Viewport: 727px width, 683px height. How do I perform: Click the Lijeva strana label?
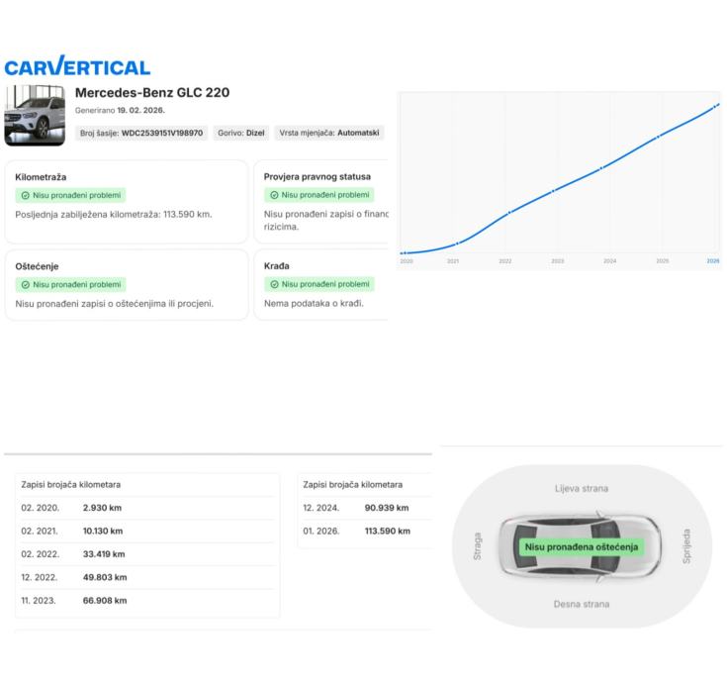tap(582, 488)
